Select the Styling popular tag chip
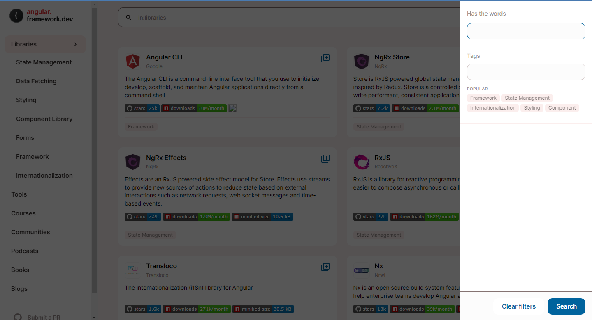Viewport: 592px width, 320px height. click(x=532, y=108)
